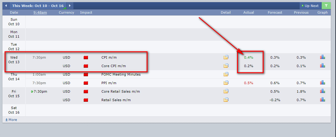The width and height of the screenshot is (336, 137).
Task: Go to next week arrow
Action: coord(70,6)
